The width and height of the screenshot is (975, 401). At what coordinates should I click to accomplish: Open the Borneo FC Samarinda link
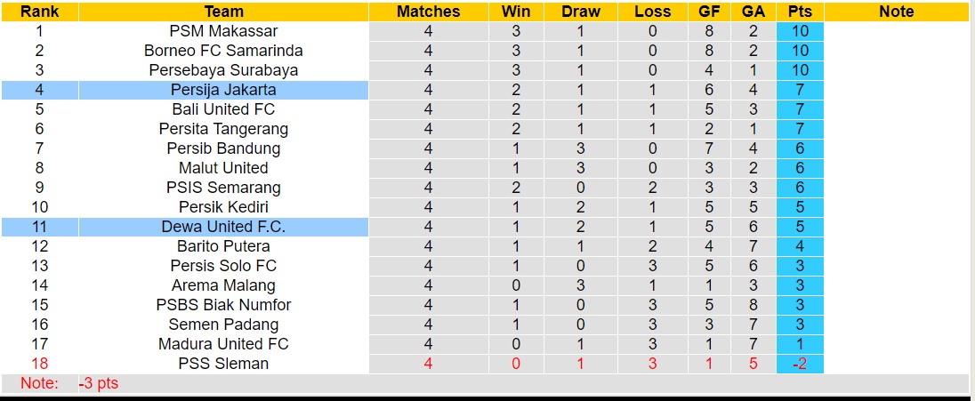pyautogui.click(x=223, y=51)
